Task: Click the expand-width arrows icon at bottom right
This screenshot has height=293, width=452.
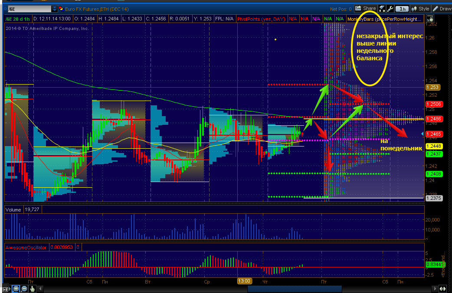Action: (x=442, y=288)
